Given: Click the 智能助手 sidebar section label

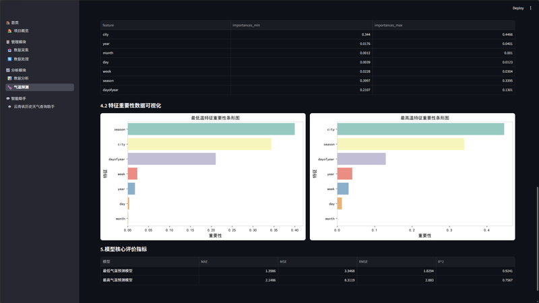Looking at the screenshot, I should coord(19,98).
